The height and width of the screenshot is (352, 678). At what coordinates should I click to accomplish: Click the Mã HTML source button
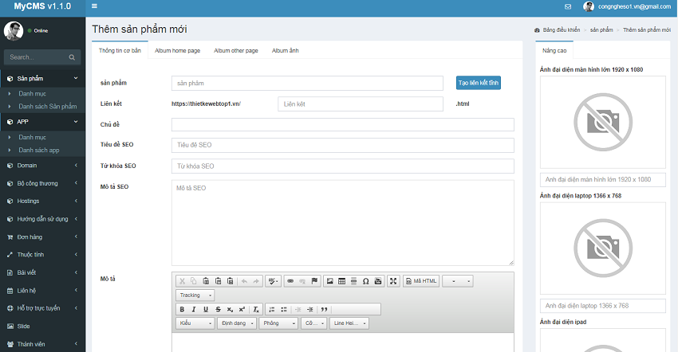[422, 281]
